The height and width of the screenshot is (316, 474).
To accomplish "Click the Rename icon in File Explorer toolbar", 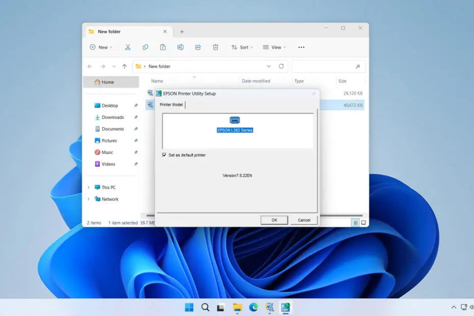I will click(180, 47).
